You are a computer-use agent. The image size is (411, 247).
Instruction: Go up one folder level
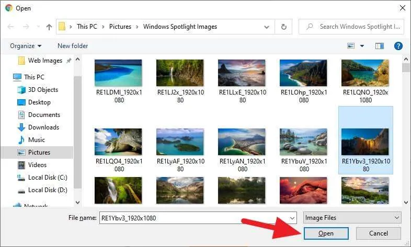pos(49,27)
